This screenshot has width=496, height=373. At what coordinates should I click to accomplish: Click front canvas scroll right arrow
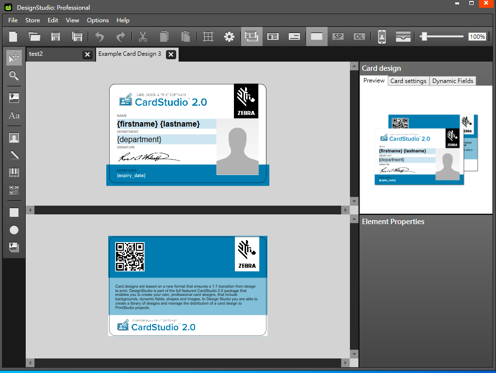[346, 210]
